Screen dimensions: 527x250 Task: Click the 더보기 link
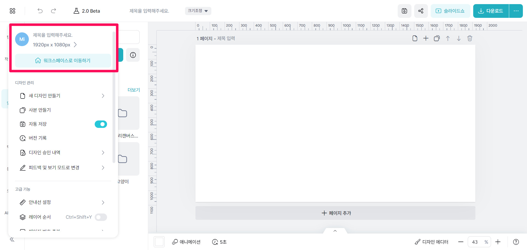pyautogui.click(x=134, y=90)
